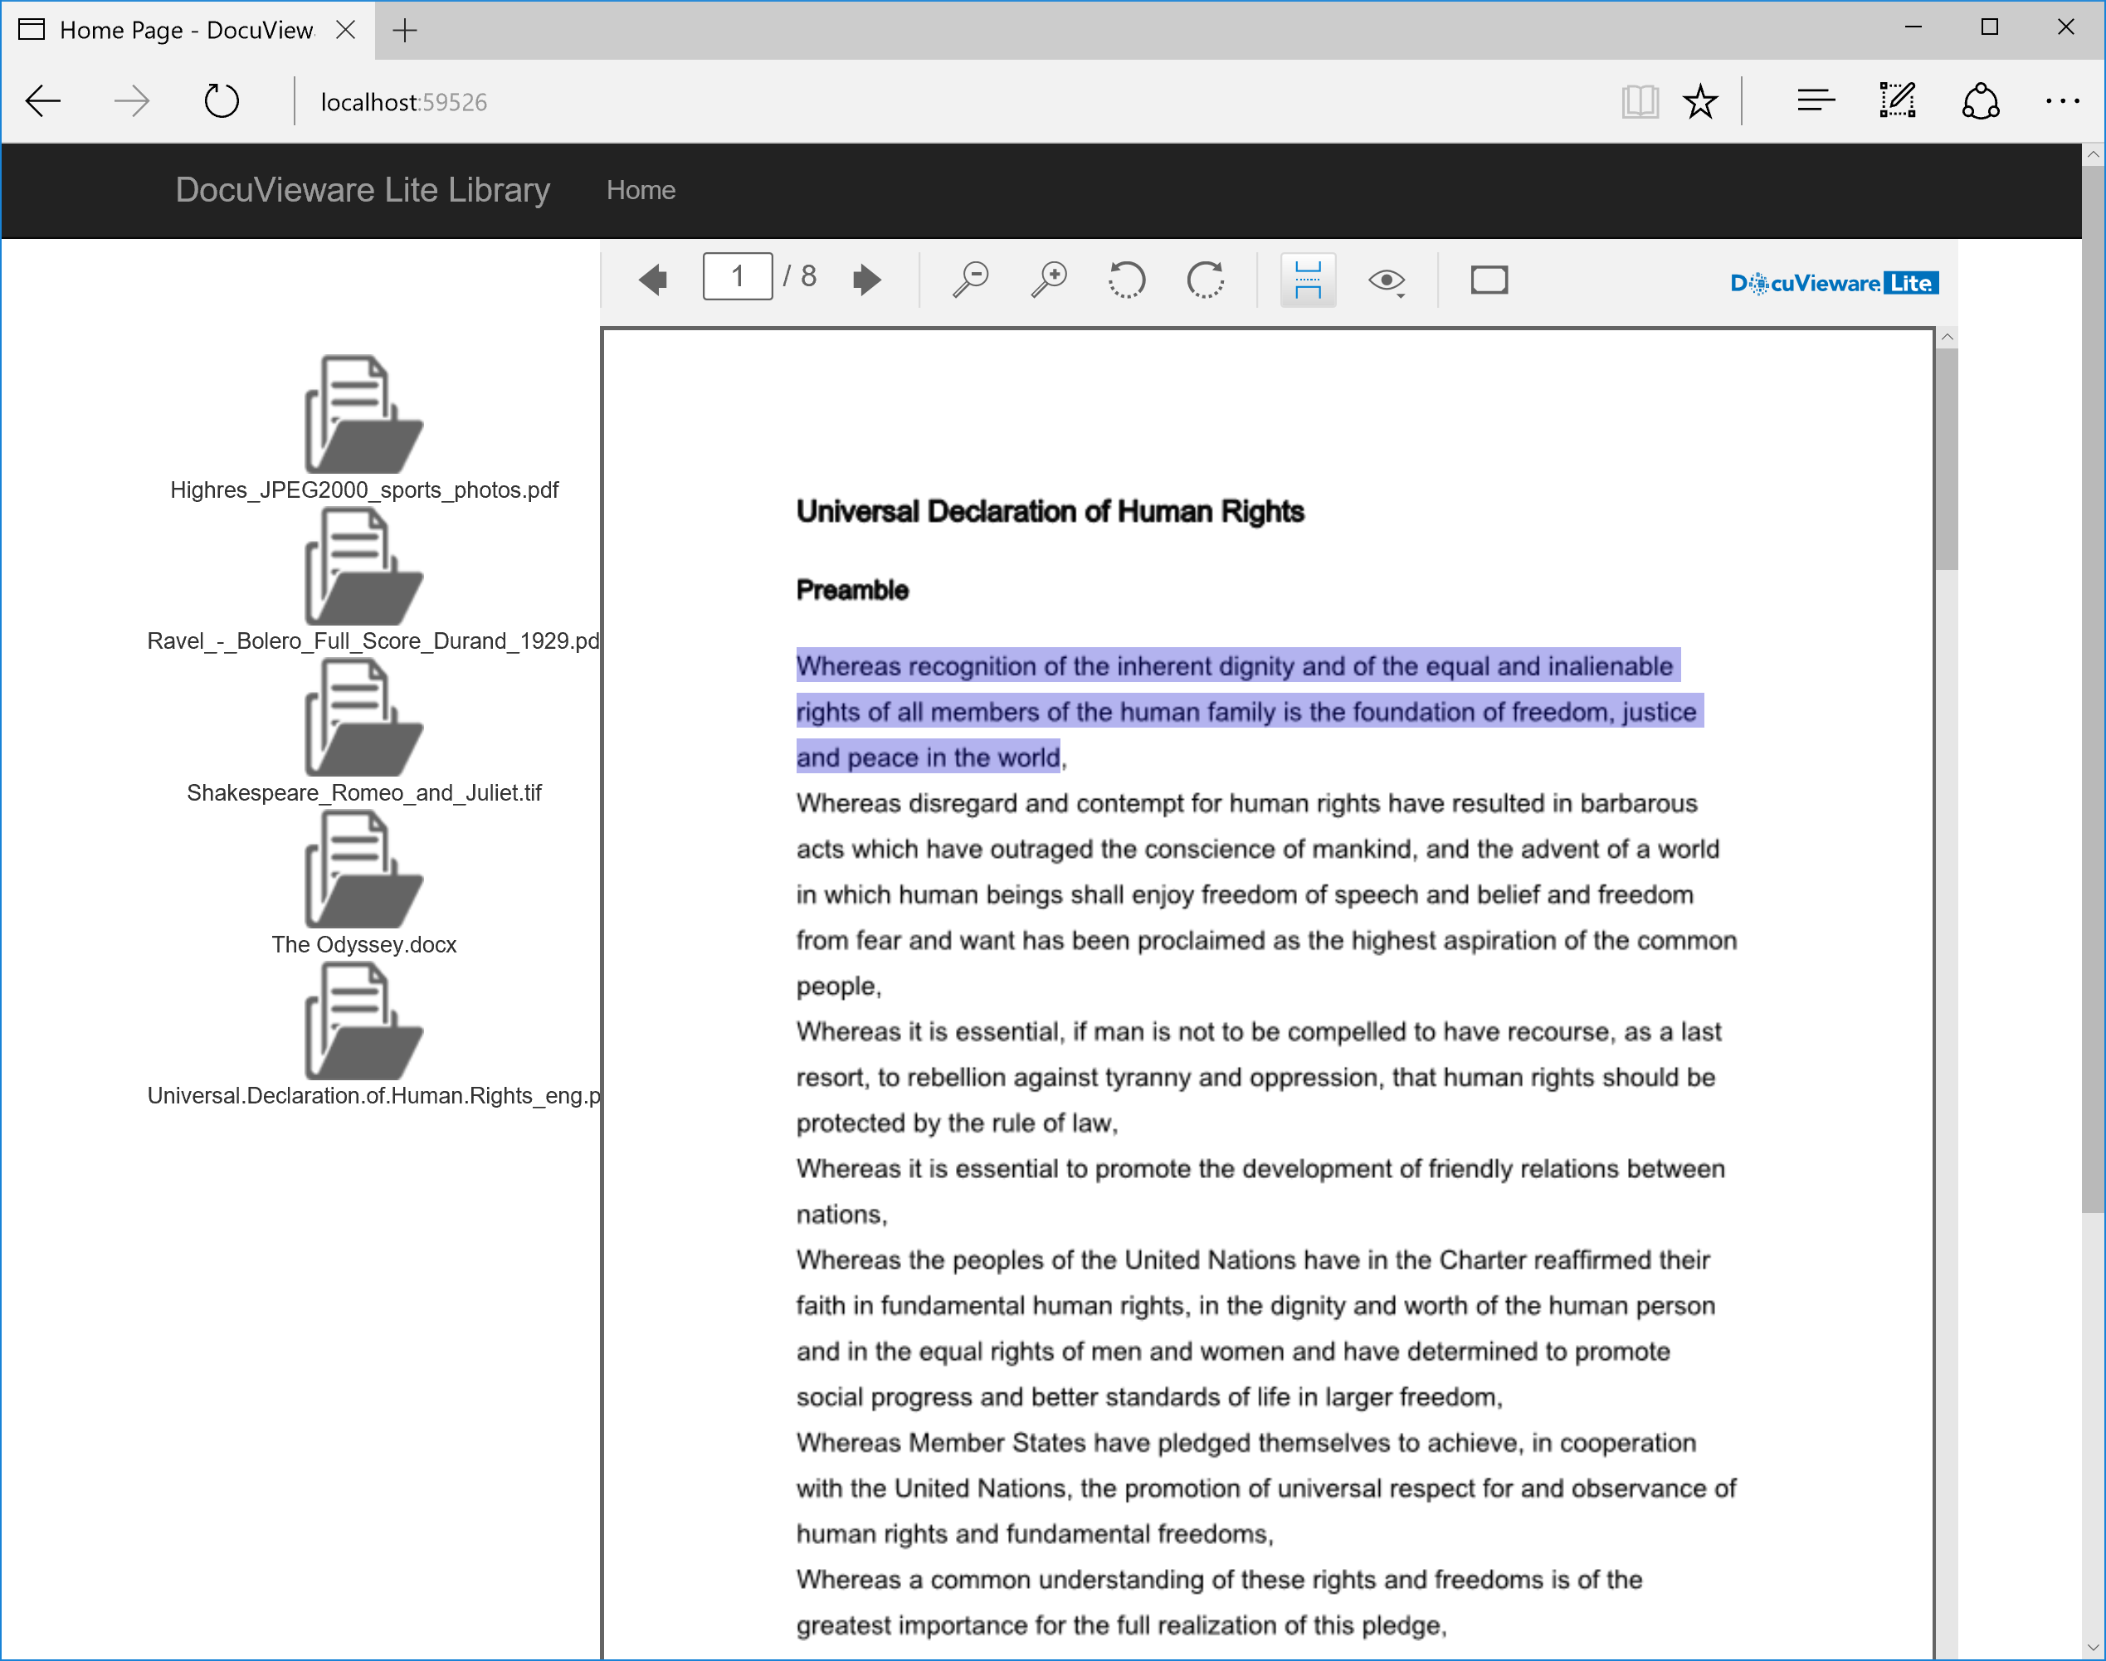
Task: Go to previous page arrow
Action: (653, 280)
